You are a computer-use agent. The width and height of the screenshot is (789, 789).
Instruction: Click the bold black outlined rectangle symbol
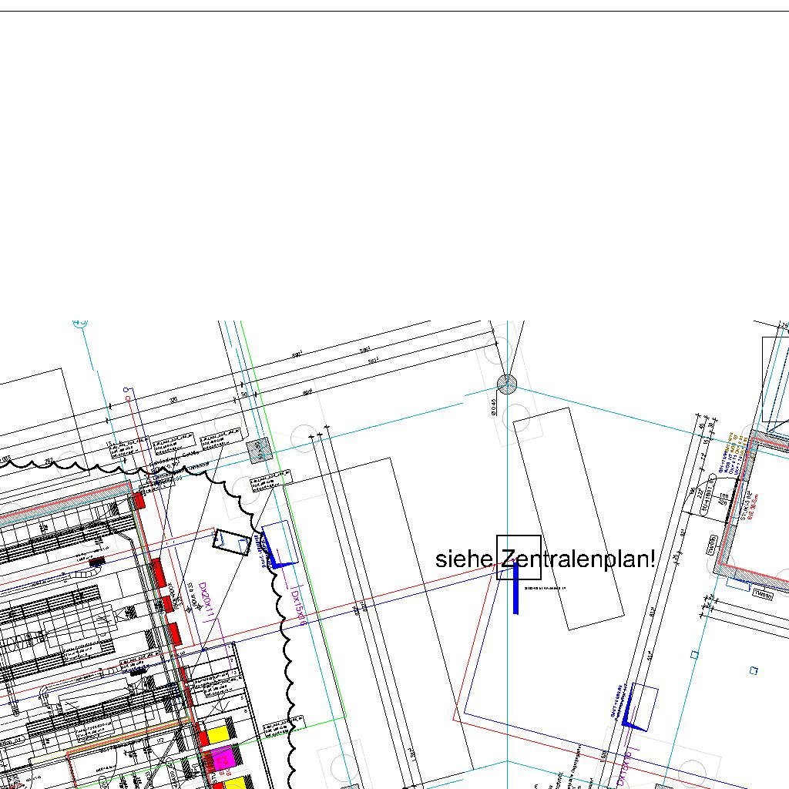tap(232, 542)
